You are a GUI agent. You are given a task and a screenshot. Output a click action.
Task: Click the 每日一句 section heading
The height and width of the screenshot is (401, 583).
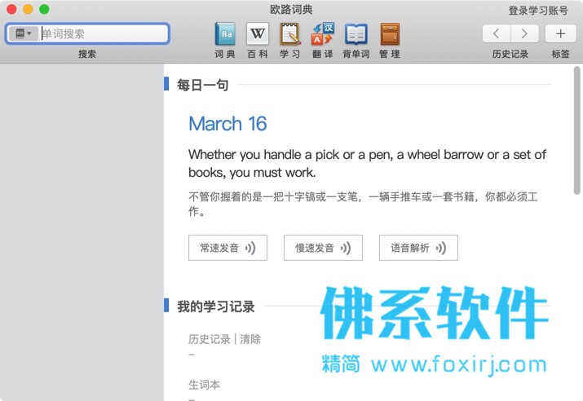tap(203, 85)
